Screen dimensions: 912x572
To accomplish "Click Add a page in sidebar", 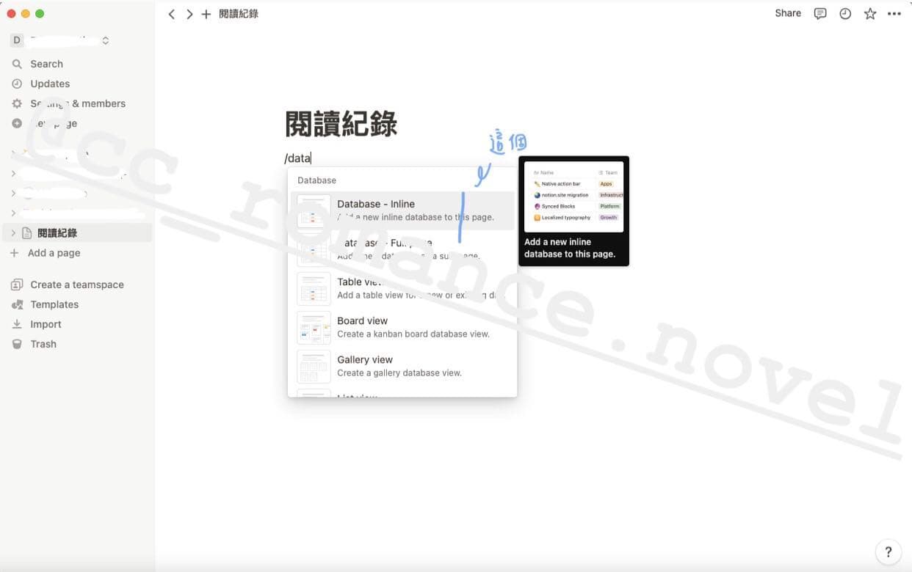I will (54, 253).
